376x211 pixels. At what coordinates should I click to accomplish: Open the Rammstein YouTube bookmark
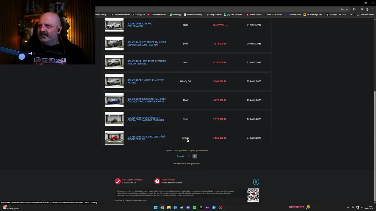pyautogui.click(x=157, y=15)
